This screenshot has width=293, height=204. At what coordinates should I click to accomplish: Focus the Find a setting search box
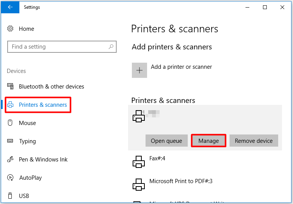(x=62, y=47)
